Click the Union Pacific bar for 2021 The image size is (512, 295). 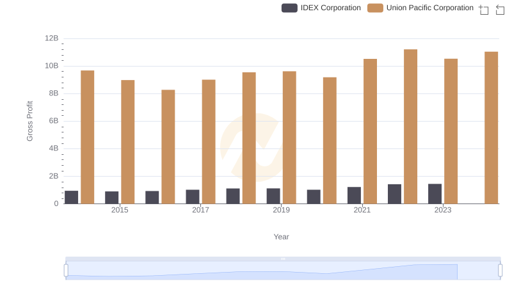pos(371,131)
